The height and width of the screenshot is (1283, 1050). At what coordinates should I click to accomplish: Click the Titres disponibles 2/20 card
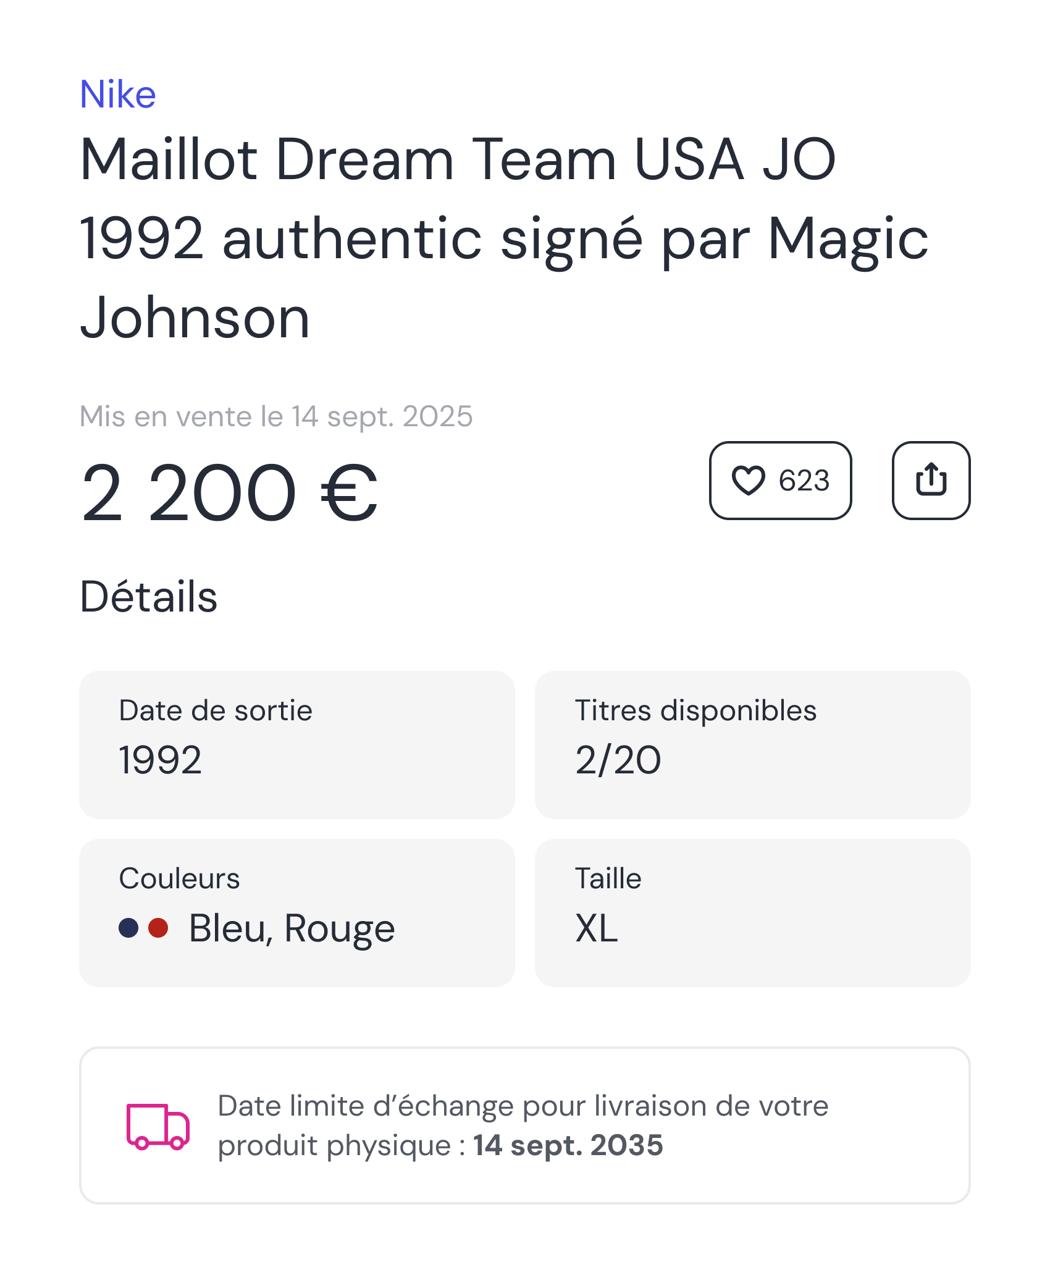pyautogui.click(x=752, y=744)
